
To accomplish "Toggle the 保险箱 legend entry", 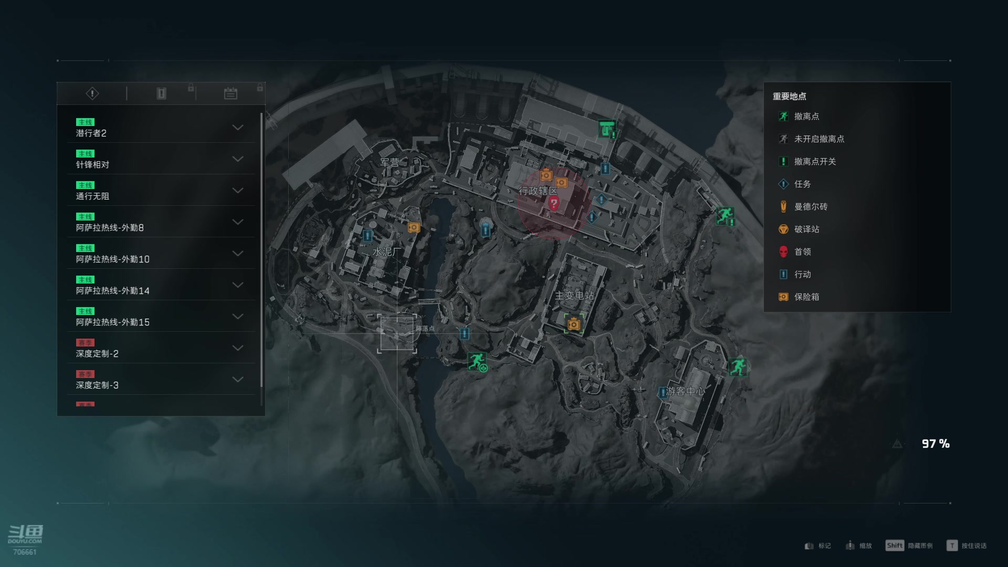I will [x=798, y=297].
